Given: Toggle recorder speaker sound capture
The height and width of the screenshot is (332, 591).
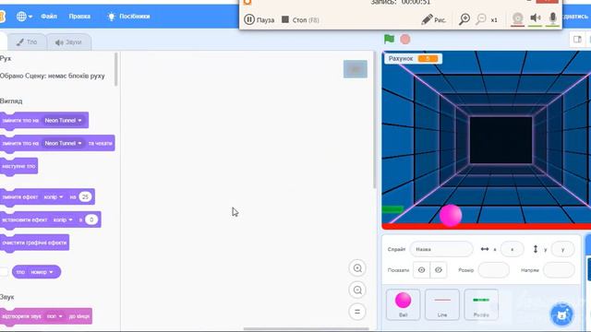Looking at the screenshot, I should 536,18.
